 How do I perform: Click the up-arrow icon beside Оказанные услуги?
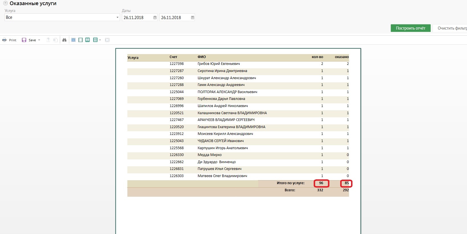(x=5, y=3)
